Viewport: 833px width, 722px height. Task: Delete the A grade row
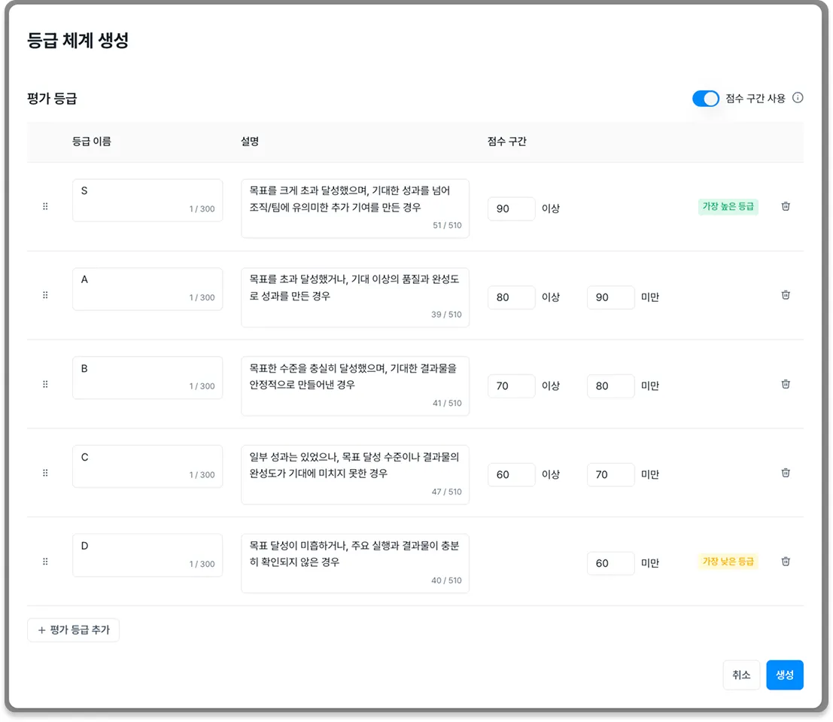pos(785,295)
